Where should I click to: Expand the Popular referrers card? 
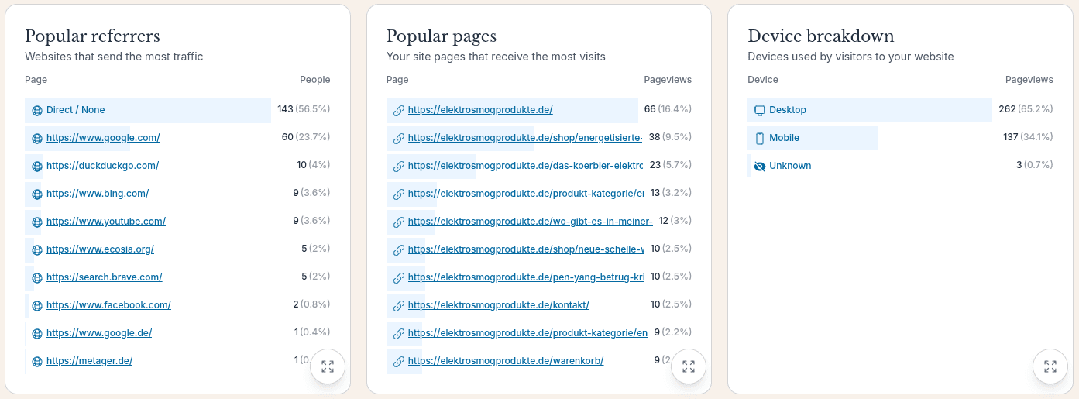tap(328, 366)
